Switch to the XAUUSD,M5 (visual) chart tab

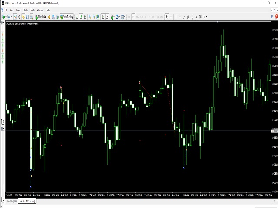27,201
